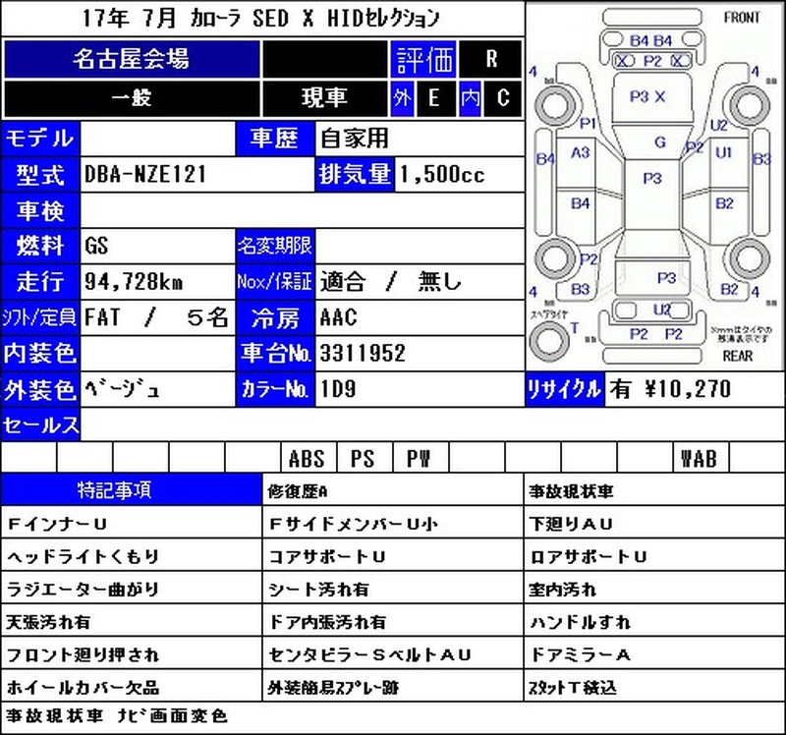Select the 'ロアサポートU' note

tap(589, 556)
